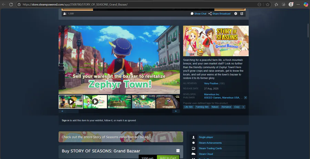Click the thumbnail strip slider handle
The width and height of the screenshot is (310, 159).
[x=71, y=111]
